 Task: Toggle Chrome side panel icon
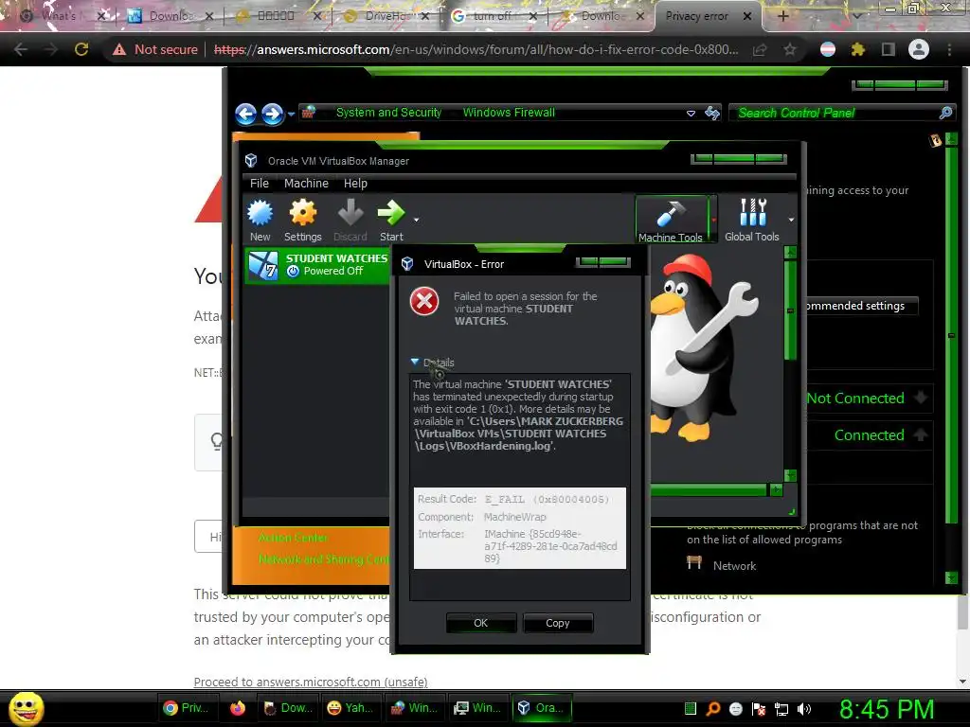[x=889, y=49]
